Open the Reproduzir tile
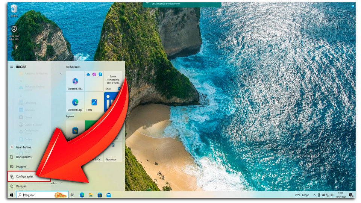Image resolution: width=361 pixels, height=203 pixels. (113, 152)
